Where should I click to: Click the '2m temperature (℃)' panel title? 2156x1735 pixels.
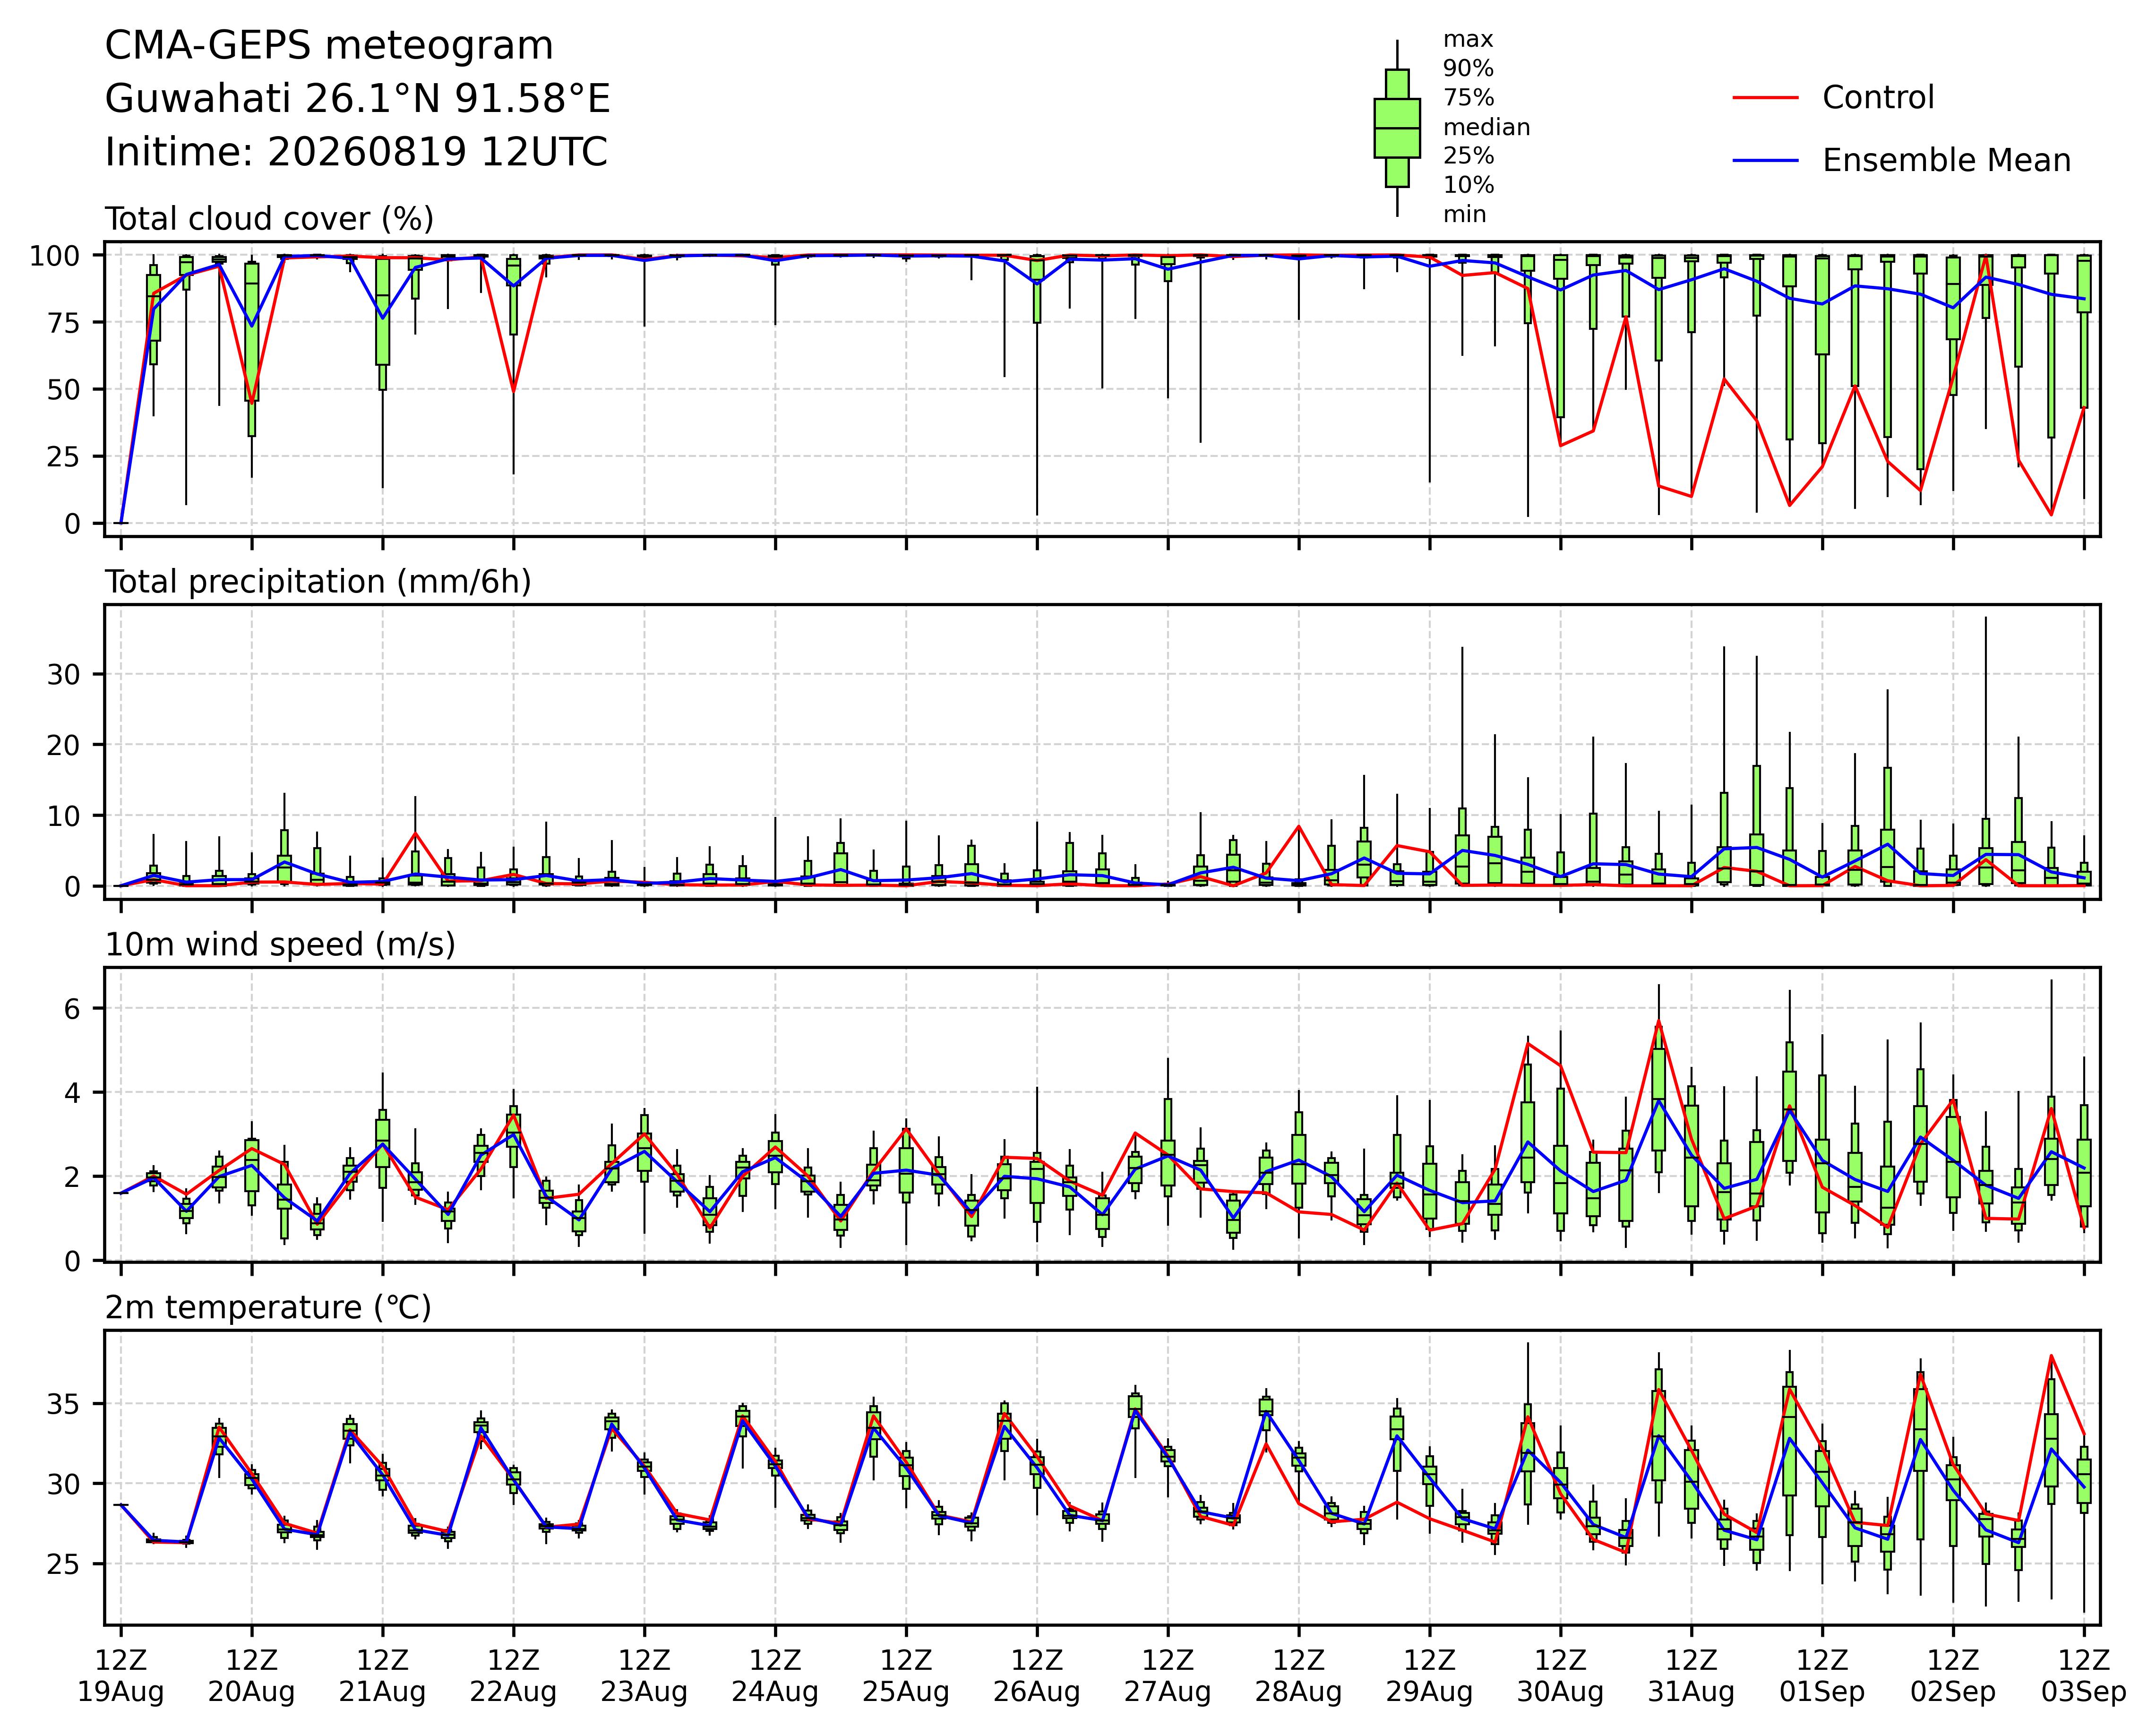coord(268,1308)
